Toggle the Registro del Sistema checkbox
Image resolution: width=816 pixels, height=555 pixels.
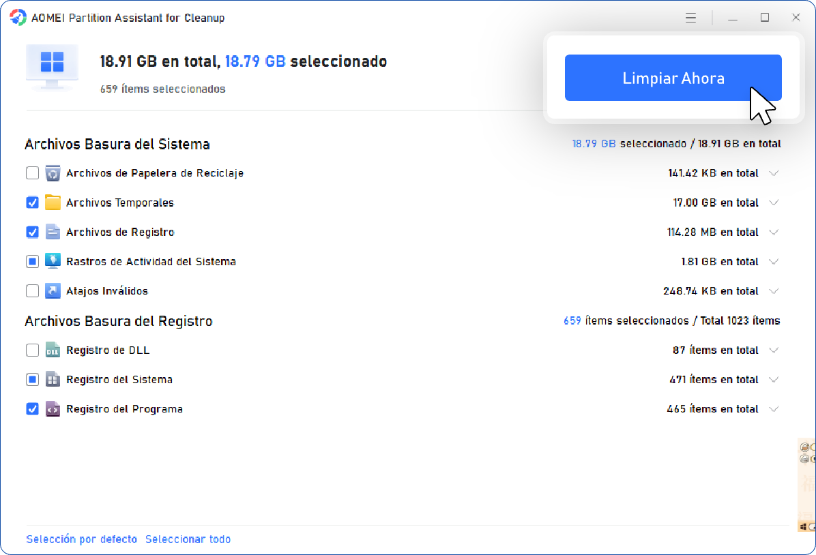pyautogui.click(x=32, y=379)
